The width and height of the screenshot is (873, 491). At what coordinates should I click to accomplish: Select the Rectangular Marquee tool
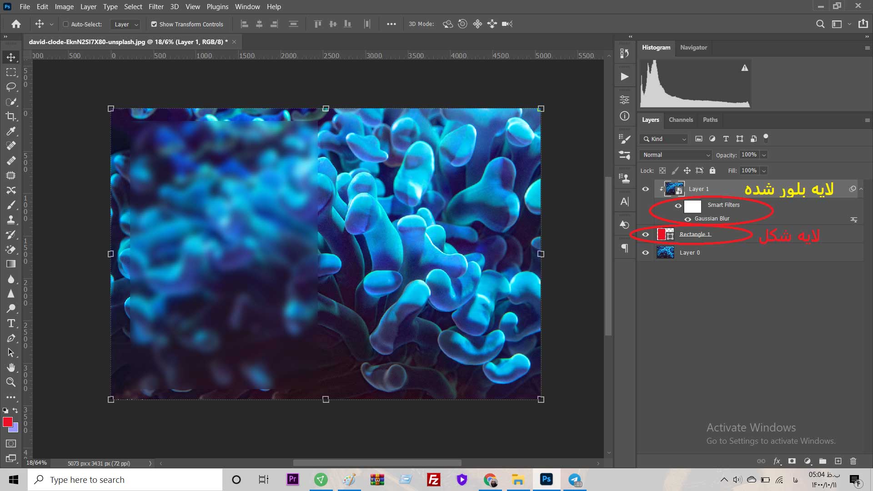click(x=11, y=72)
